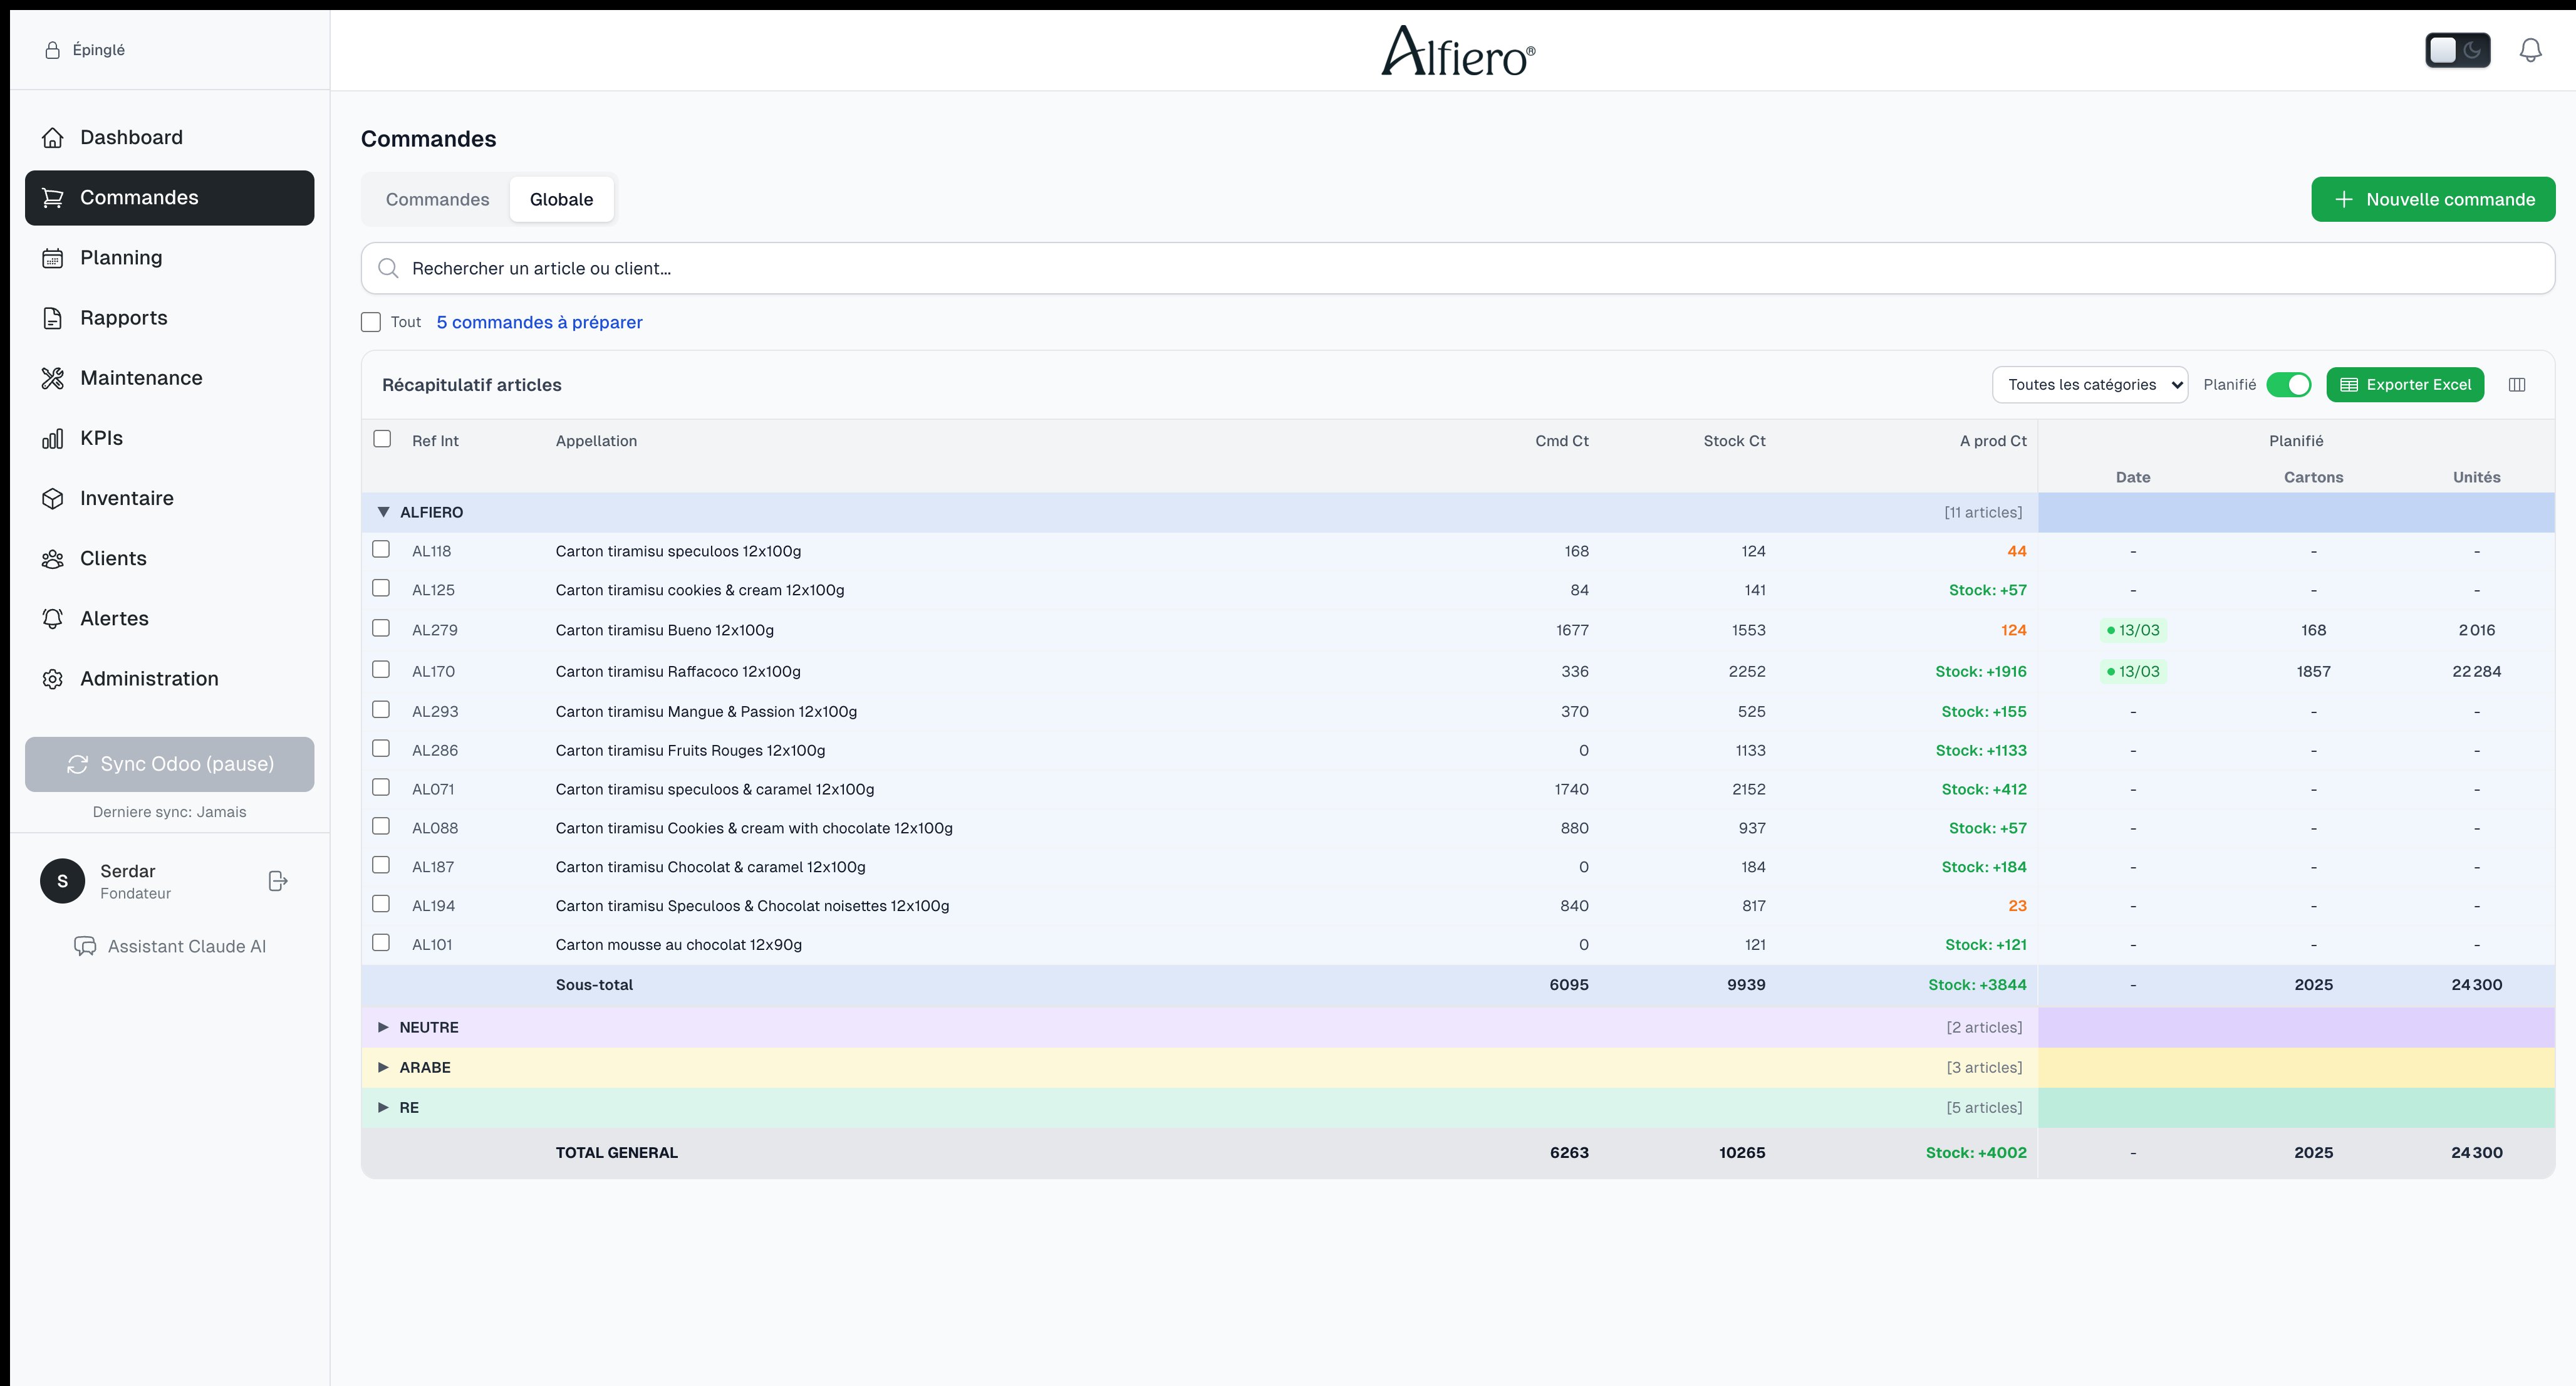2576x1386 pixels.
Task: Open 5 commandes à préparer link
Action: tap(539, 322)
